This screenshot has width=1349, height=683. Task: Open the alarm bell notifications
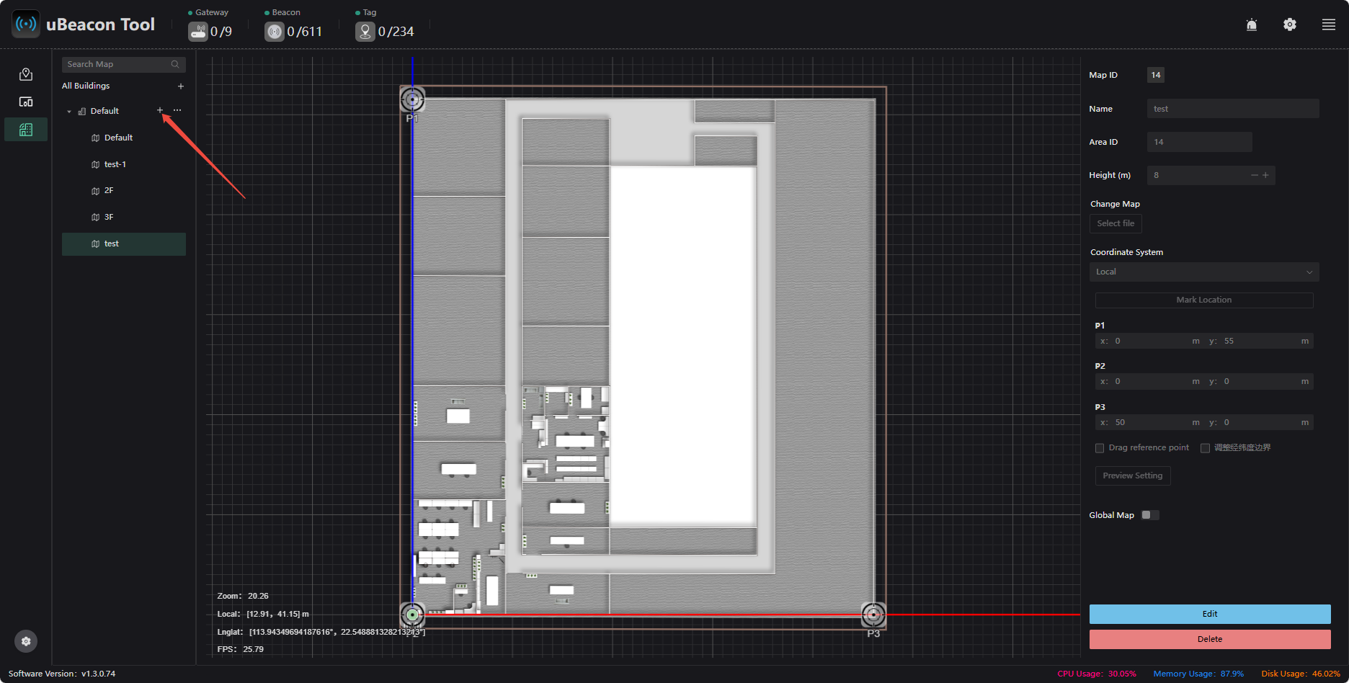1252,24
